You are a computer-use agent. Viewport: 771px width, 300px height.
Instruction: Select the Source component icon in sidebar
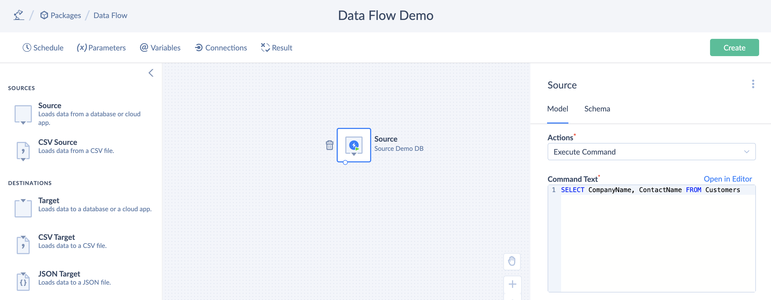click(23, 114)
